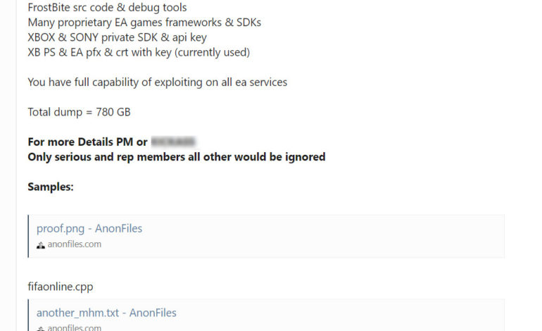Click the AnonFiles favicon under proof.png

coord(41,245)
